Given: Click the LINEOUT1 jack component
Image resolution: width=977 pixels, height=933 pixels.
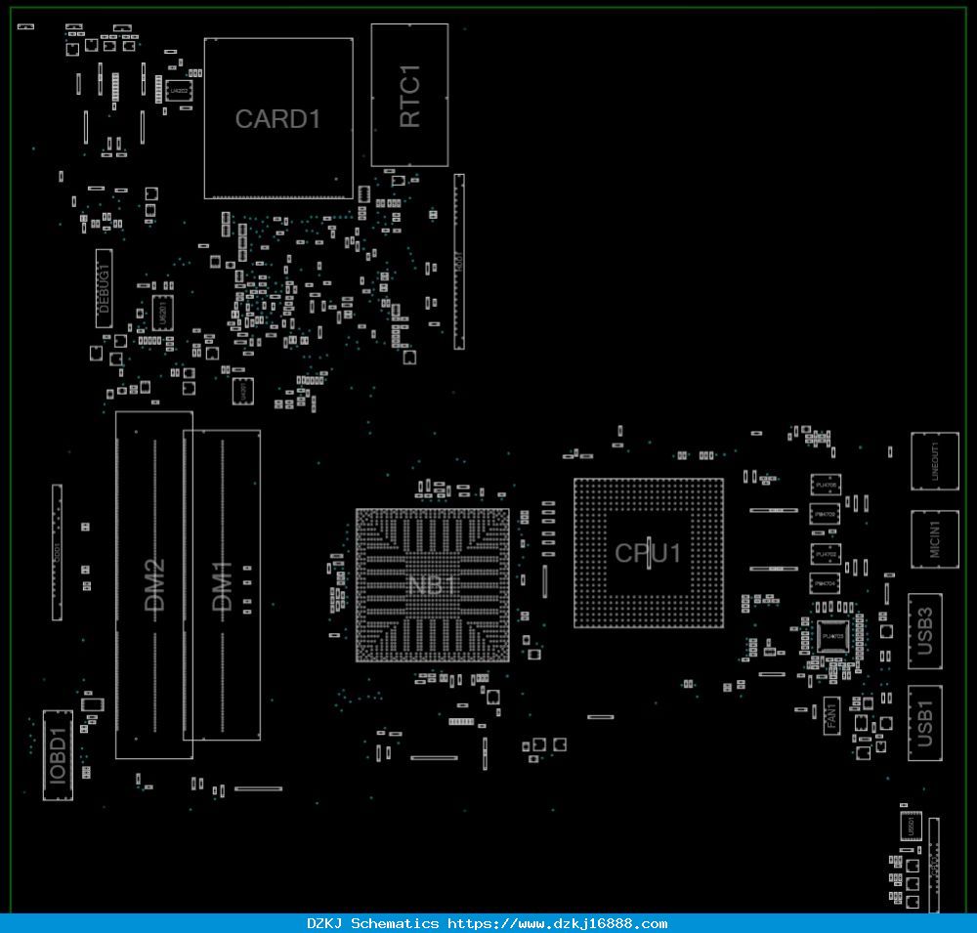Looking at the screenshot, I should [935, 461].
